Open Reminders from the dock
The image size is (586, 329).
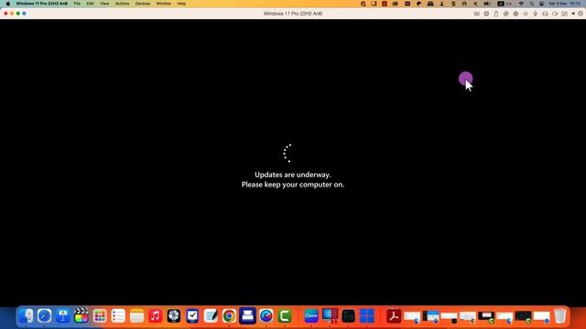[x=118, y=316]
